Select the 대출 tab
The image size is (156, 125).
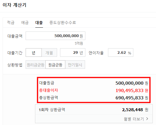(x=39, y=23)
